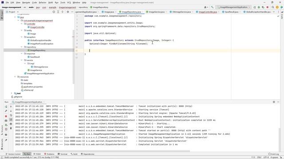Image resolution: width=284 pixels, height=159 pixels.
Task: Click Run with Coverage icon in toolbar
Action: 263,7
